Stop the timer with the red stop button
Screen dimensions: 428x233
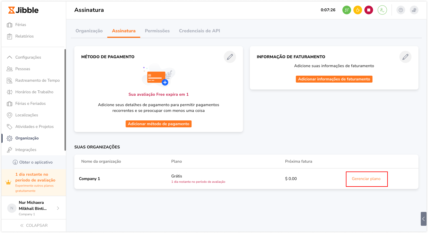point(369,10)
